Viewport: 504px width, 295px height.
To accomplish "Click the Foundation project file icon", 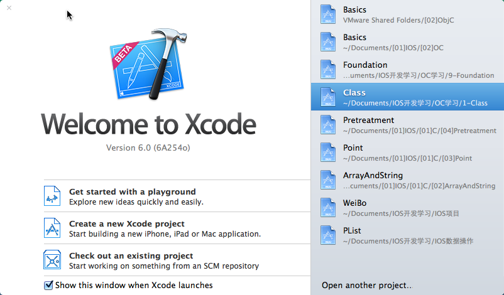I will coord(328,69).
